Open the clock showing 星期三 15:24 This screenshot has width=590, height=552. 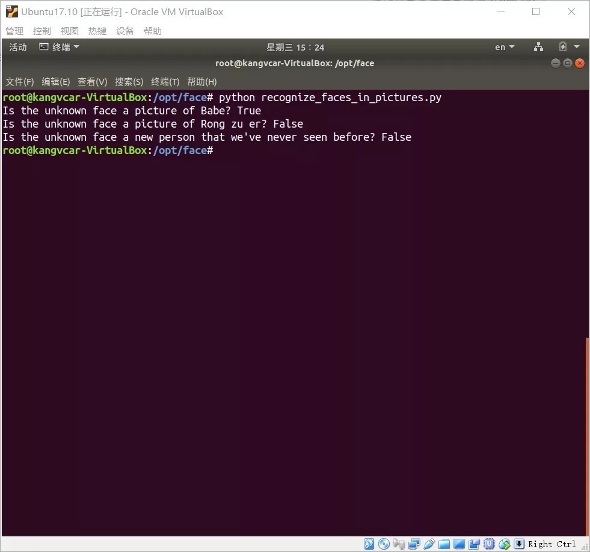point(295,47)
